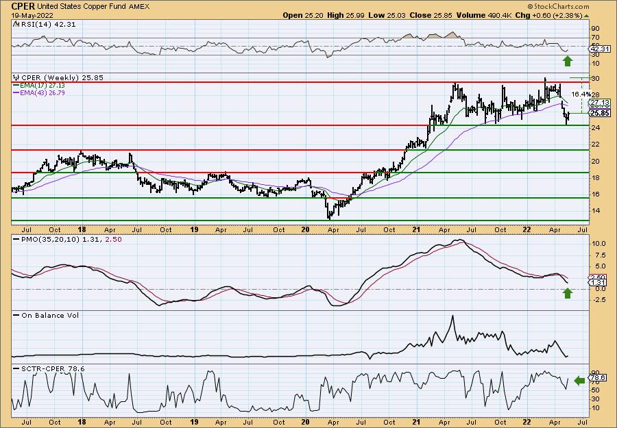Screen dimensions: 617x428
Task: Click the CPER (Weekly) 25.85 legend label
Action: 62,78
